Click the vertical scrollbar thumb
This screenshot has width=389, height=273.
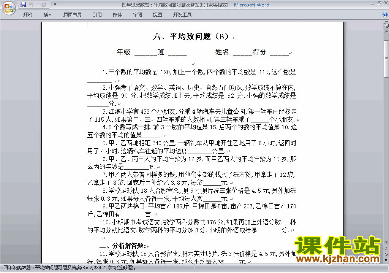click(x=386, y=59)
